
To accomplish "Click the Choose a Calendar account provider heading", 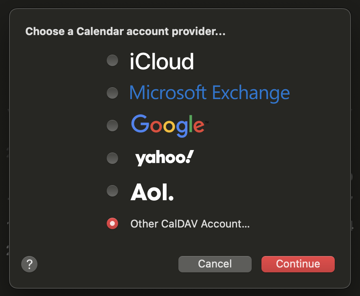I will click(125, 31).
